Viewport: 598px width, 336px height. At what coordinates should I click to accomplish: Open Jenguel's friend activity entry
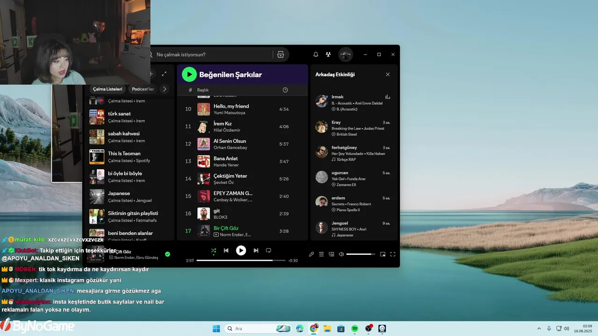pyautogui.click(x=354, y=229)
